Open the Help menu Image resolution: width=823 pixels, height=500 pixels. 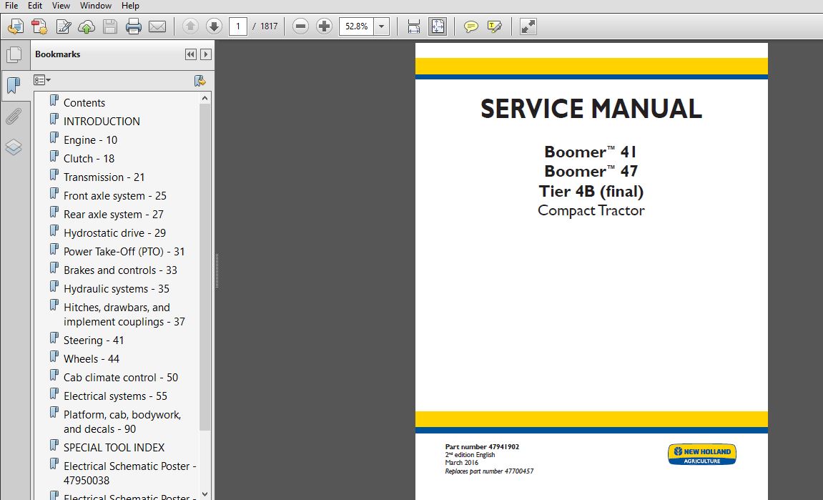tap(130, 6)
